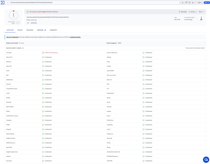Click the HEUR:Trojan/Injector.g detection text
The width and height of the screenshot is (210, 164).
pyautogui.click(x=51, y=53)
